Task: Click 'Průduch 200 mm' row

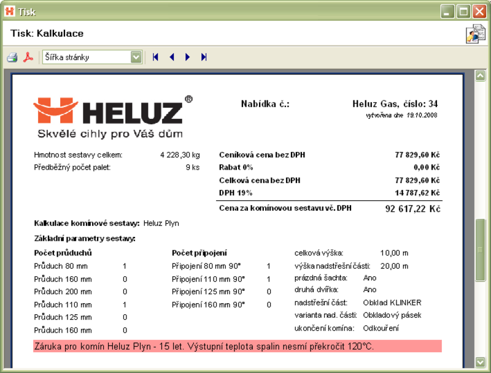Action: [80, 292]
